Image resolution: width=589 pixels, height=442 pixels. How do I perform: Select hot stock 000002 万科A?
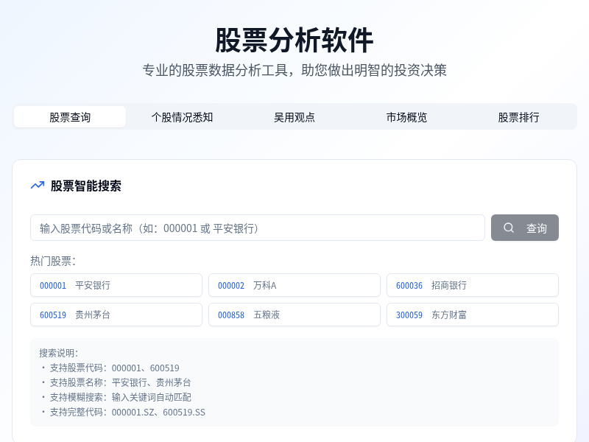point(294,285)
